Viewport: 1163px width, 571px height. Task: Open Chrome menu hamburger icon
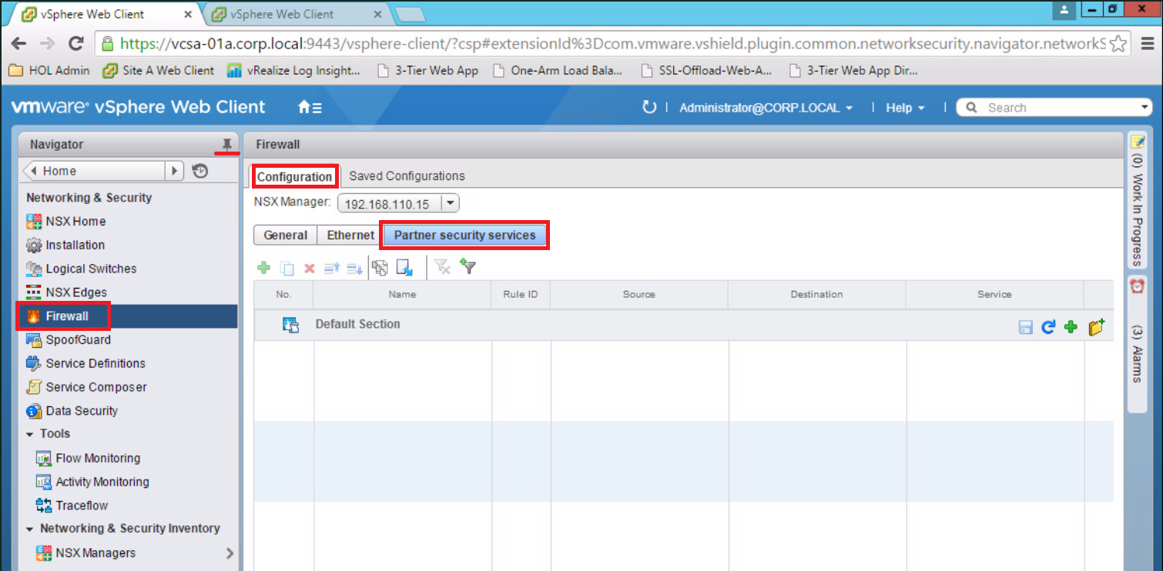1147,43
